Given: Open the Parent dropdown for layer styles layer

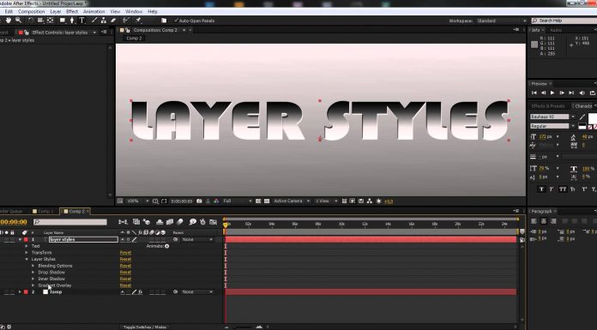Looking at the screenshot, I should [197, 239].
